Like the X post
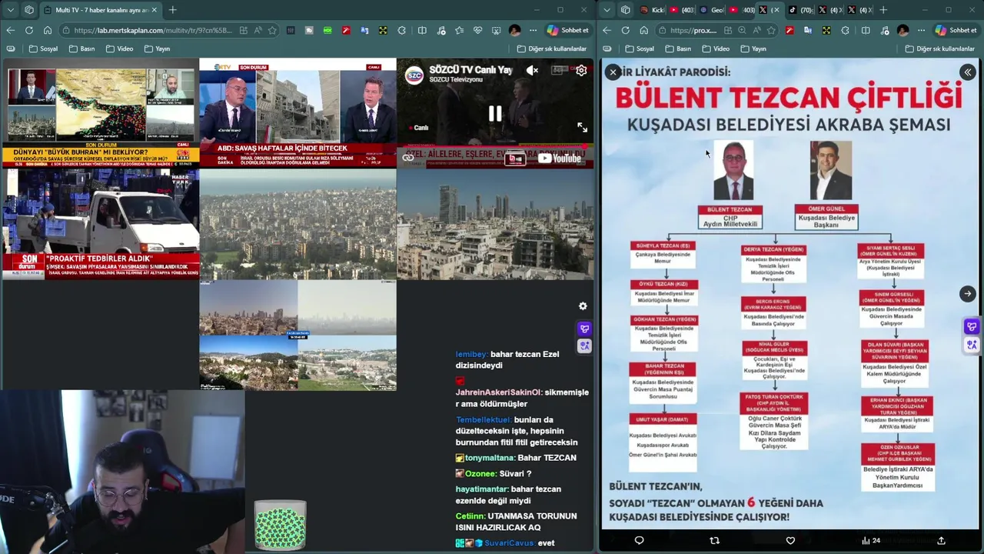The image size is (984, 554). pyautogui.click(x=790, y=541)
